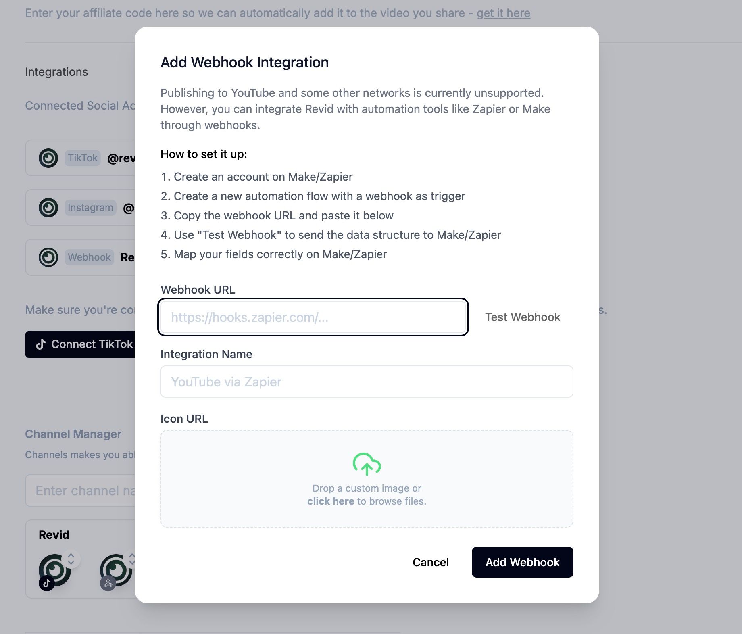Focus the Webhook URL input field
The height and width of the screenshot is (634, 742).
point(313,317)
